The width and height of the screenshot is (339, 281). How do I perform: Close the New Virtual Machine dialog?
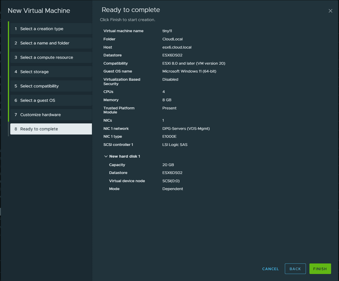(x=331, y=11)
